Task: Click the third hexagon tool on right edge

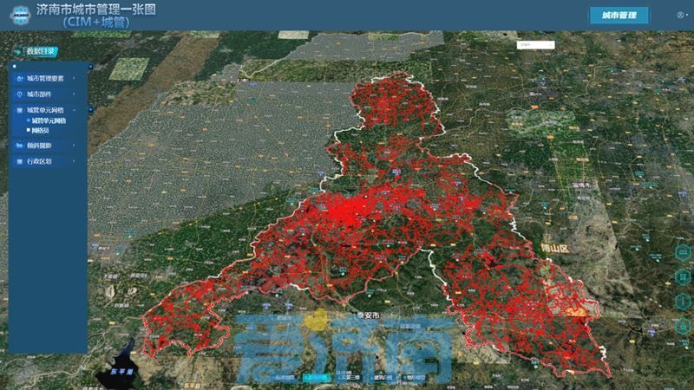Action: tap(682, 301)
